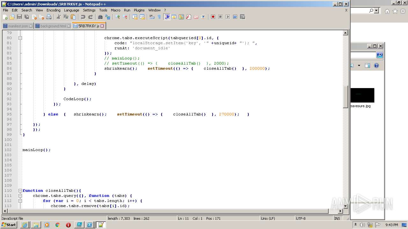
Task: Toggle show all characters pilcrow icon
Action: (x=159, y=17)
